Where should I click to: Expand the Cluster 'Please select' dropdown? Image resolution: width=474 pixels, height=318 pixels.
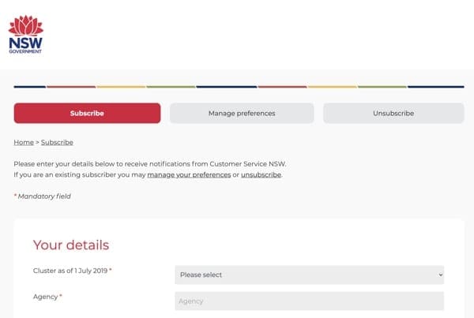pos(309,275)
